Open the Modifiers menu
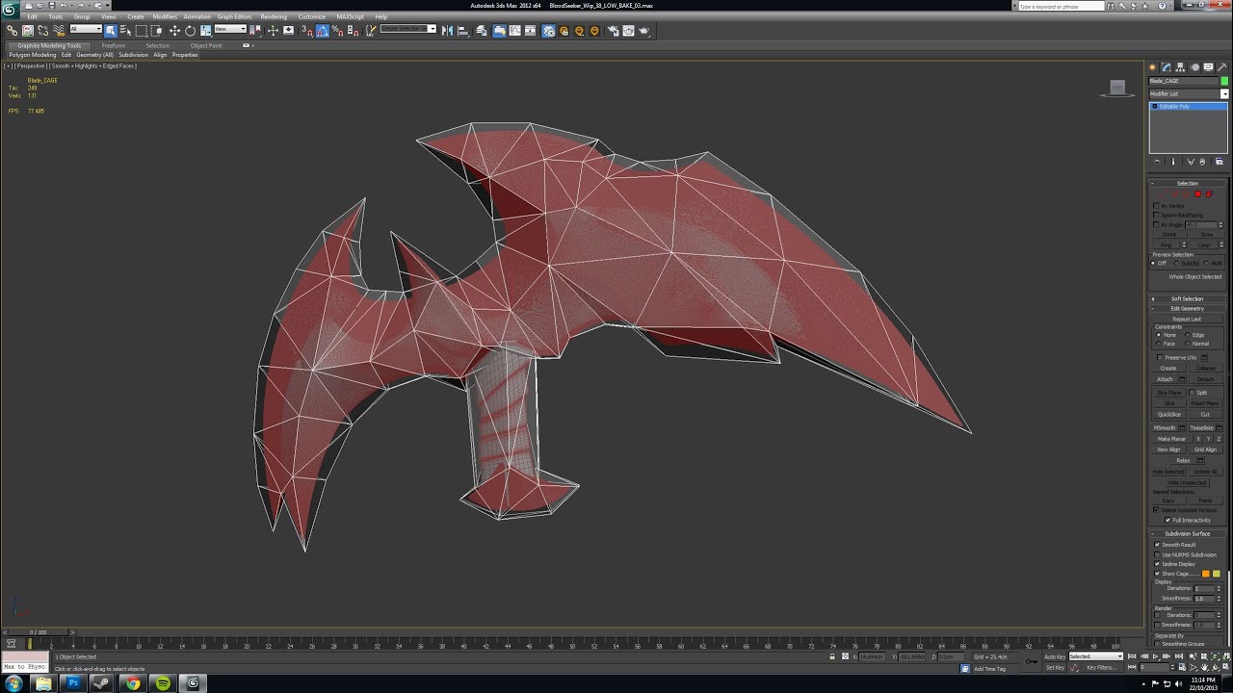1233x693 pixels. click(165, 16)
